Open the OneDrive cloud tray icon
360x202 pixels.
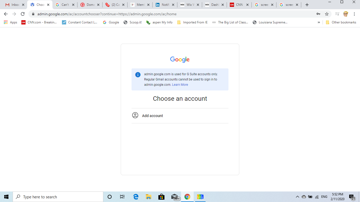click(304, 197)
